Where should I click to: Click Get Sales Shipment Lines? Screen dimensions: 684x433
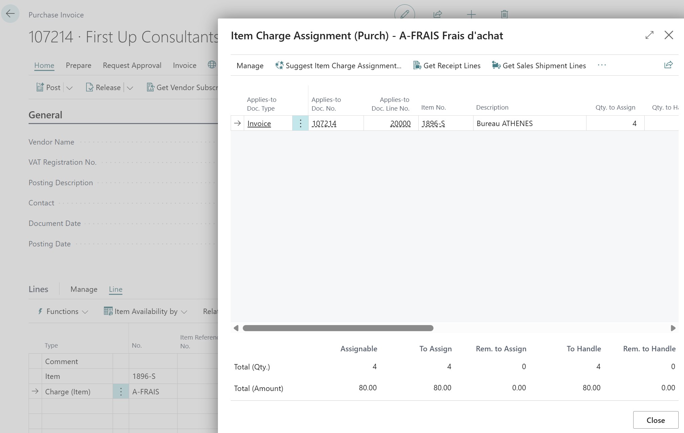[538, 65]
